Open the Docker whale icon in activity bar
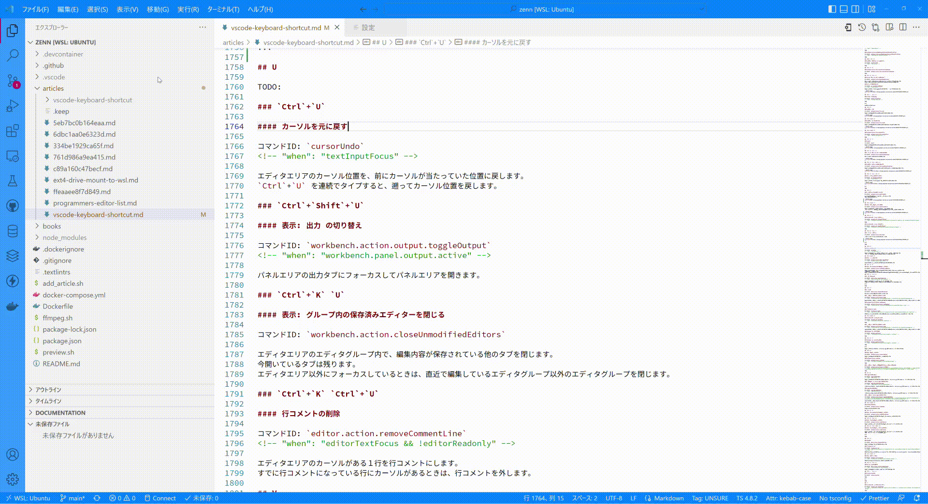The image size is (928, 504). [13, 306]
